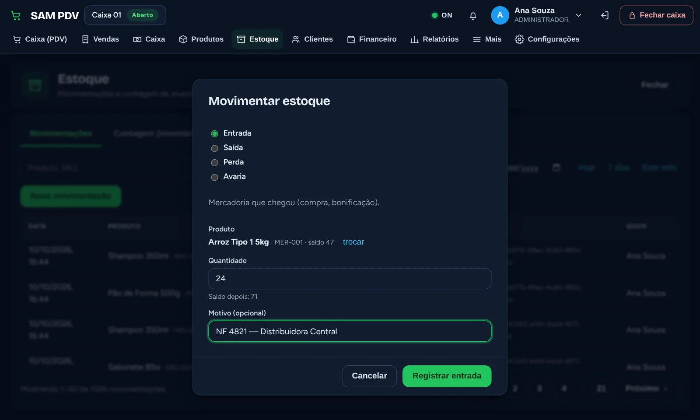This screenshot has width=700, height=420.
Task: Expand the Ana Souza user menu chevron
Action: coord(578,15)
